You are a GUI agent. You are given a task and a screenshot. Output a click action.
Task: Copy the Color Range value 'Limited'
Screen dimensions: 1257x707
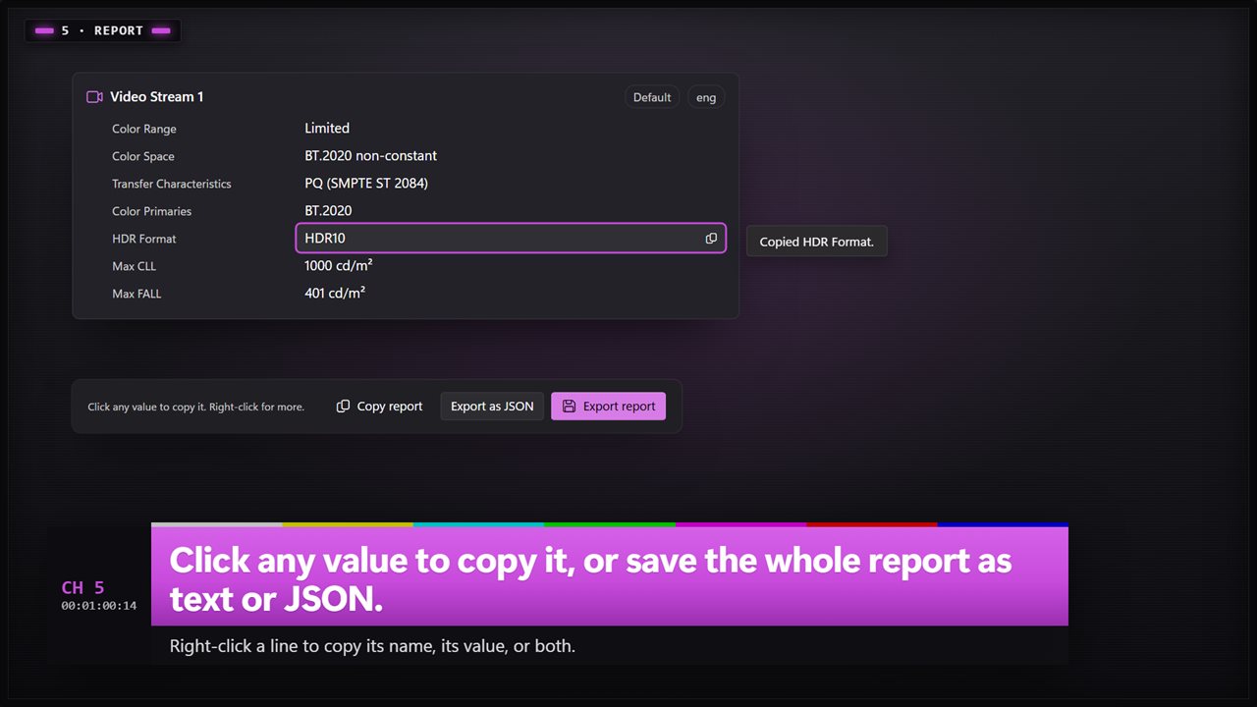click(x=327, y=129)
